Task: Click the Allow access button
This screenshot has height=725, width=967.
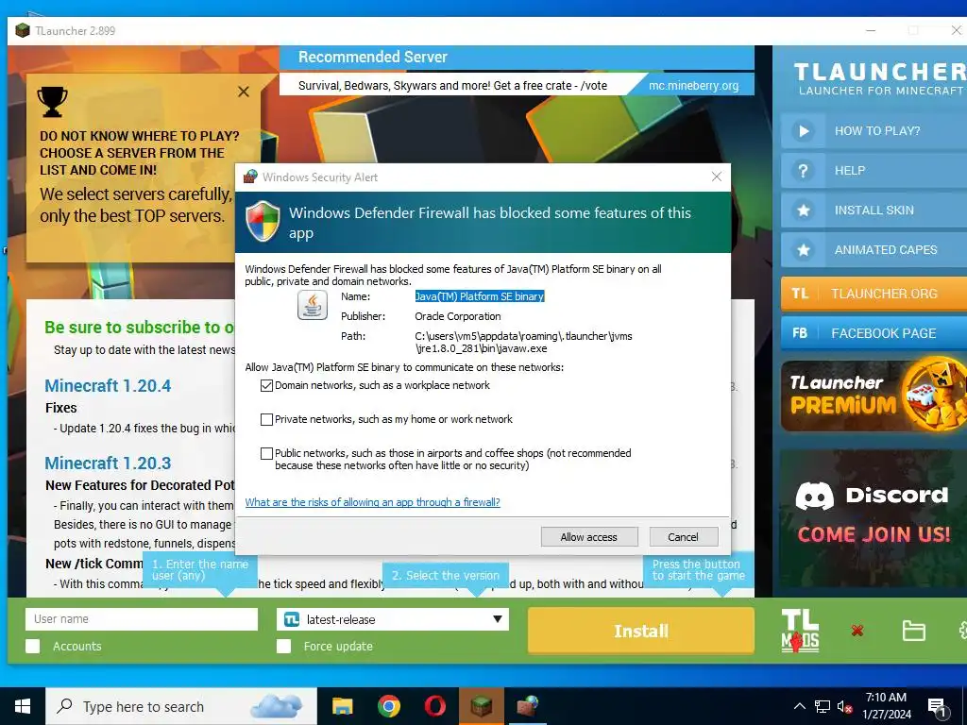Action: pos(589,537)
